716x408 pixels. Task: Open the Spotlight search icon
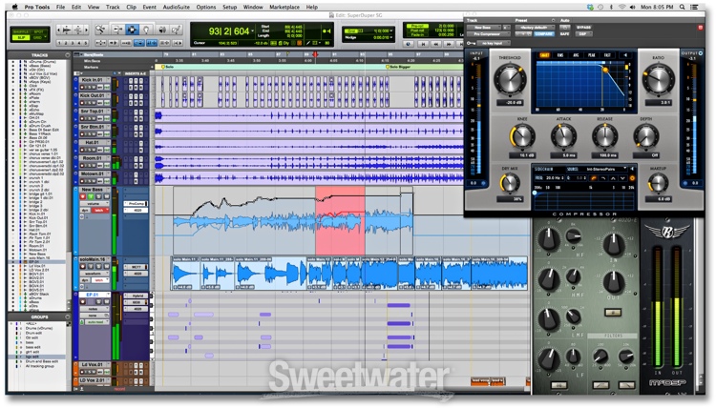tap(683, 7)
